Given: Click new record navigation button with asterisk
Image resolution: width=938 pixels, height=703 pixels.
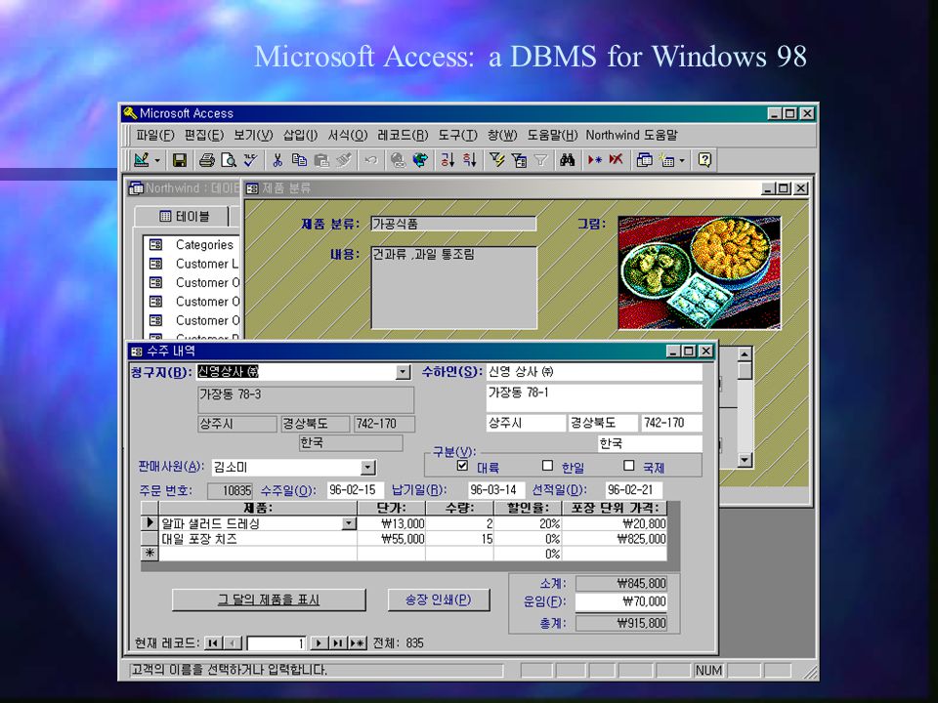Looking at the screenshot, I should [358, 643].
